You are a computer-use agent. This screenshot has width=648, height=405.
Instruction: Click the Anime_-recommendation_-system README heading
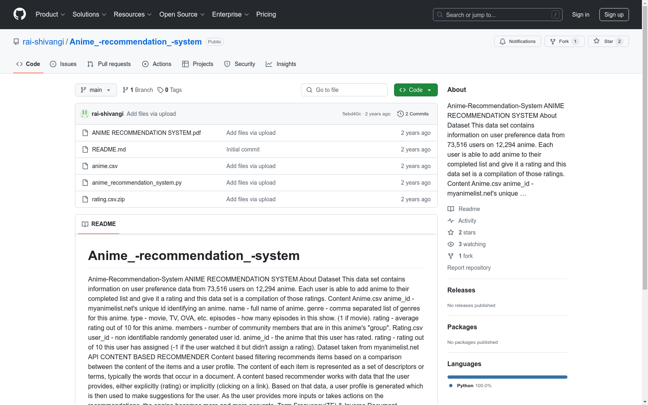(194, 256)
